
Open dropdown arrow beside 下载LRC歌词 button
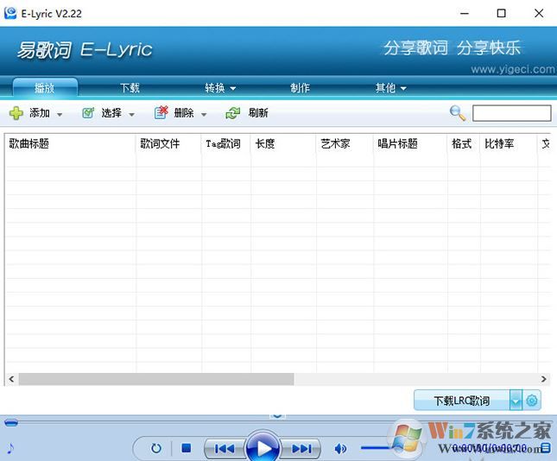pyautogui.click(x=516, y=401)
